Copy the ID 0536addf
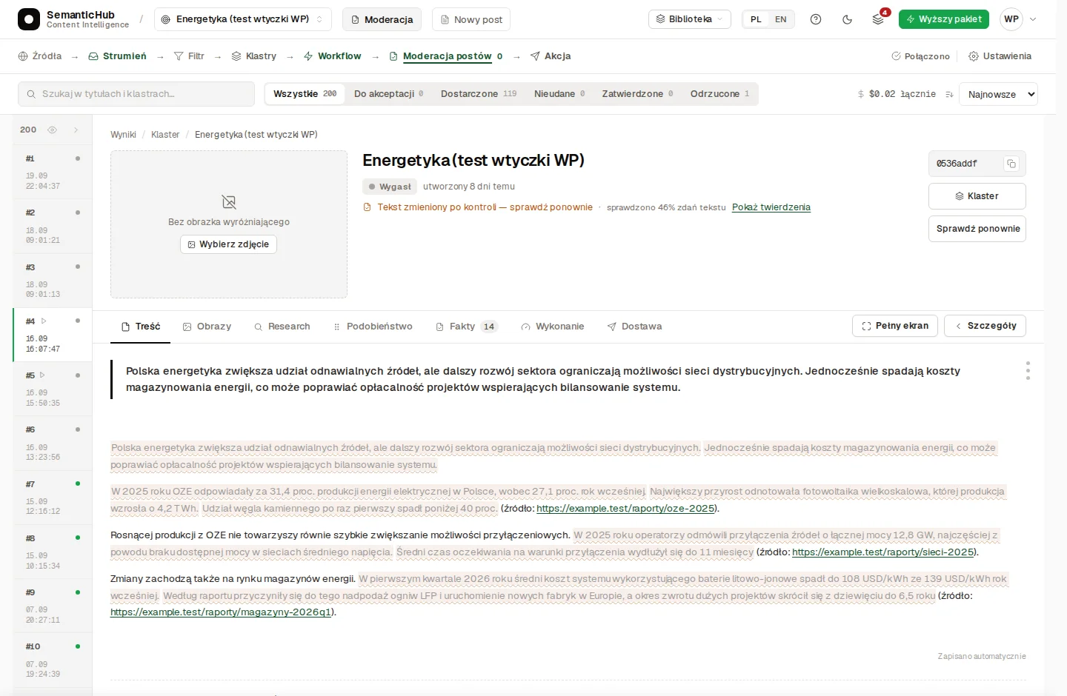1067x696 pixels. click(1011, 164)
